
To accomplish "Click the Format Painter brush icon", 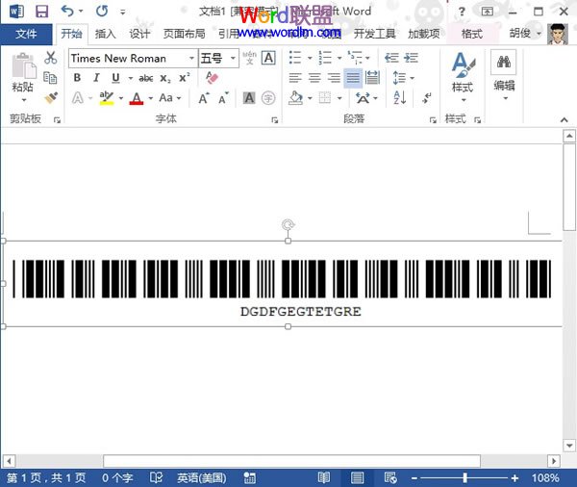I will (x=51, y=98).
